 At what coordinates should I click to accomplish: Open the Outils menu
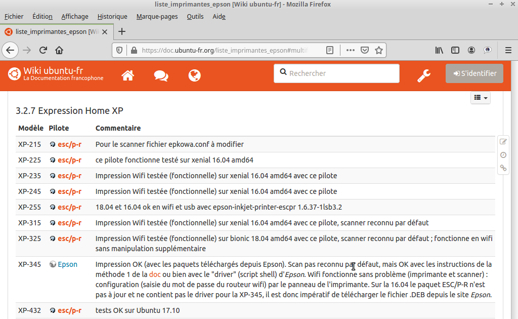pos(195,17)
